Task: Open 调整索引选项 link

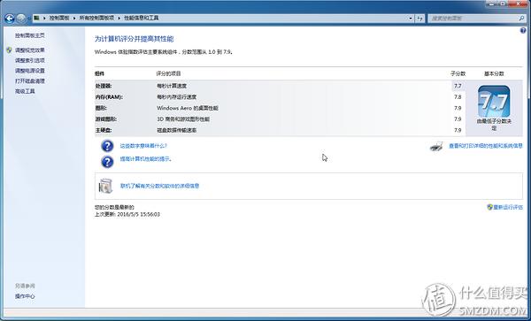Action: click(30, 60)
